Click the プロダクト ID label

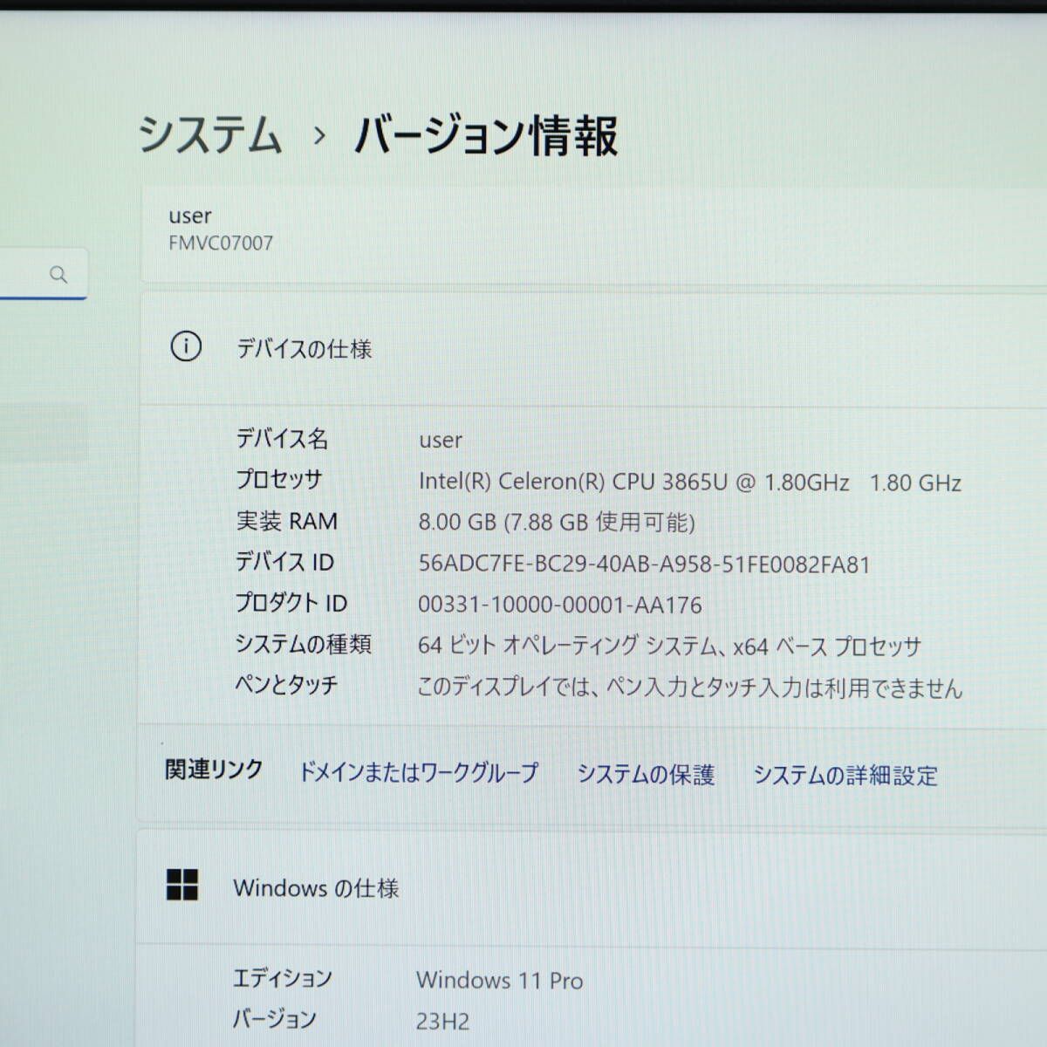(291, 603)
